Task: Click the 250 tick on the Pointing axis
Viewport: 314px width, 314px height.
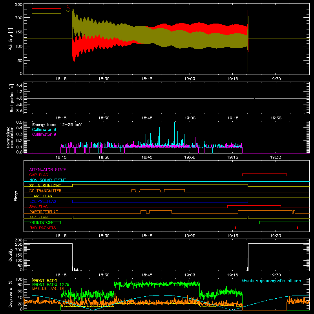Action: tap(18, 4)
